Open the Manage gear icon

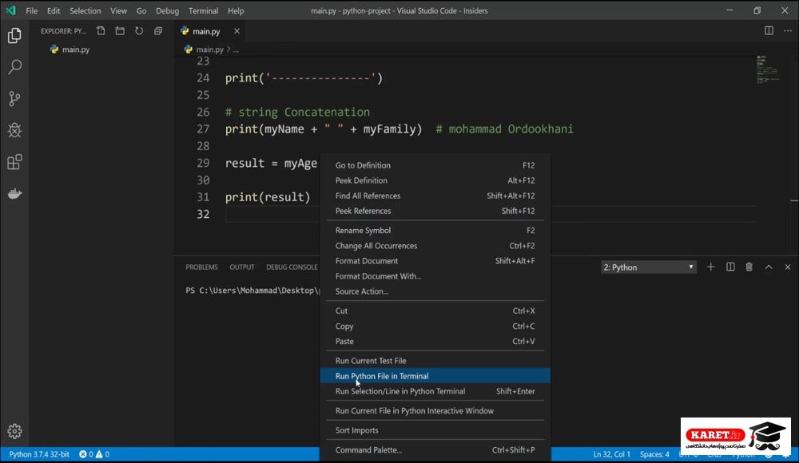[x=14, y=431]
